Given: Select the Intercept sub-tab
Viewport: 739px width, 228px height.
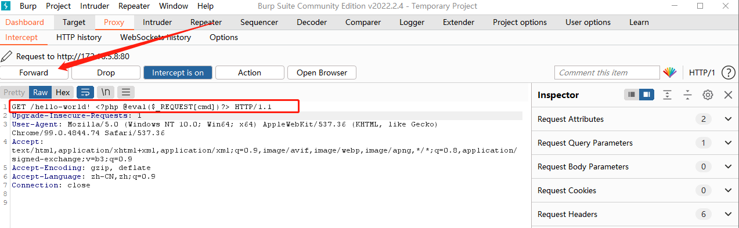Looking at the screenshot, I should (x=21, y=37).
